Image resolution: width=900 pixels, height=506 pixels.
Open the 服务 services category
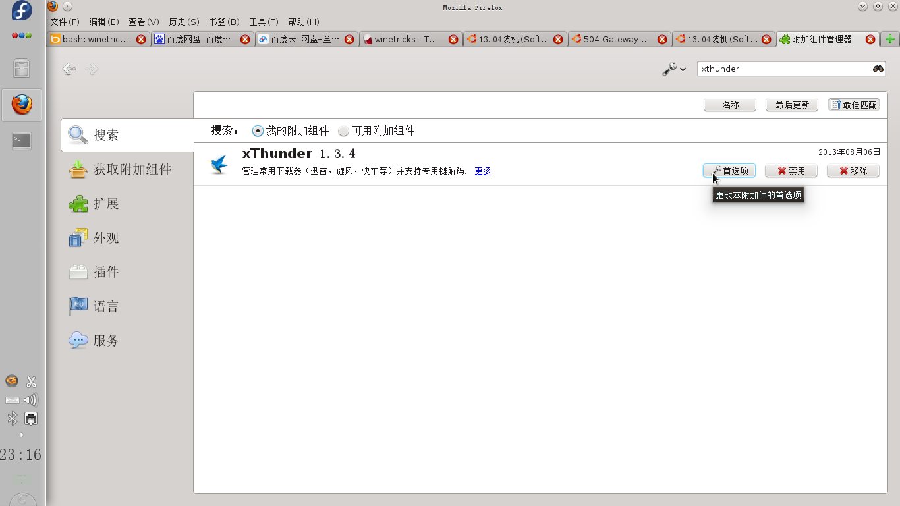[x=127, y=341]
